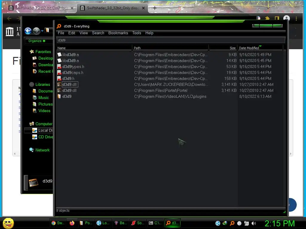The image size is (306, 229).
Task: Select the d3d9caps.h result name
Action: (73, 73)
